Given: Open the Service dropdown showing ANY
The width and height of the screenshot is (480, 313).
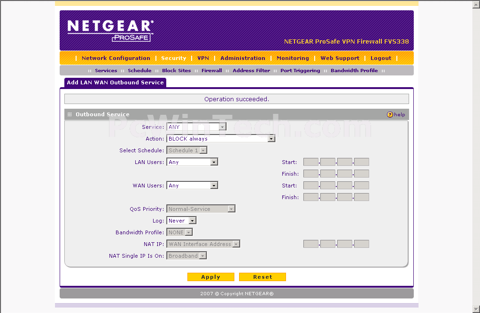Looking at the screenshot, I should tap(196, 127).
